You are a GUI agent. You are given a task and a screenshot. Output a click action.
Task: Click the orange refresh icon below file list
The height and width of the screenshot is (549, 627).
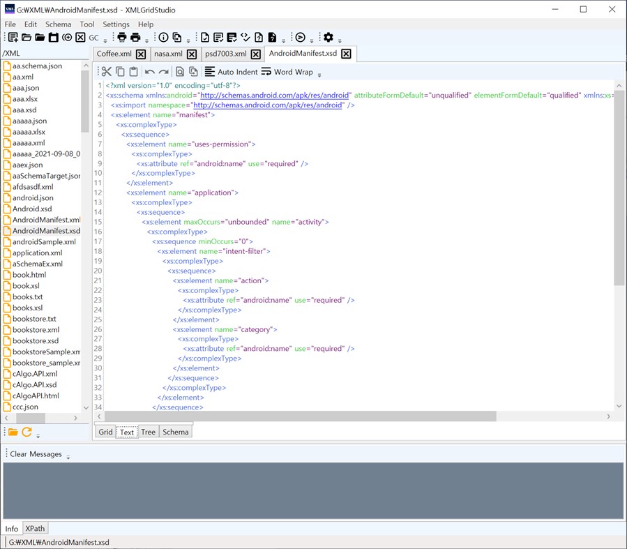coord(27,432)
